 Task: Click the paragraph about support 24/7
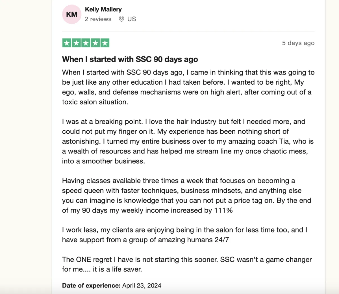pos(184,235)
